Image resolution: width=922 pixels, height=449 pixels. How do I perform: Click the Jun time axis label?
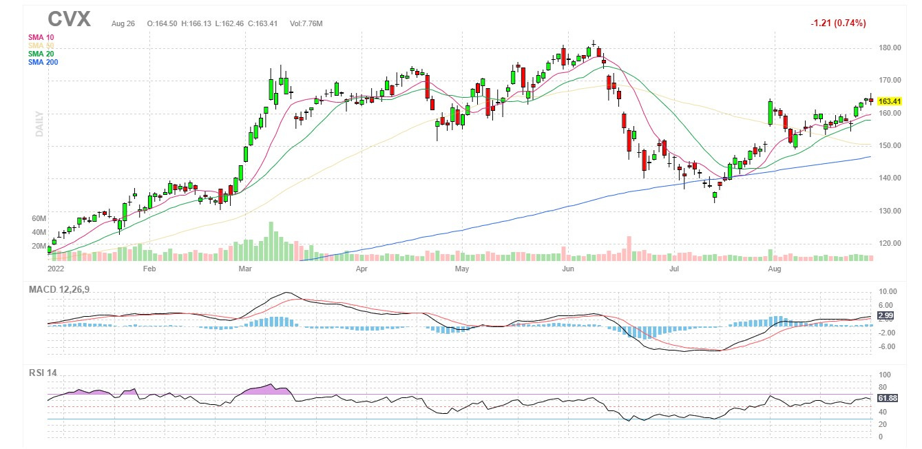click(568, 269)
